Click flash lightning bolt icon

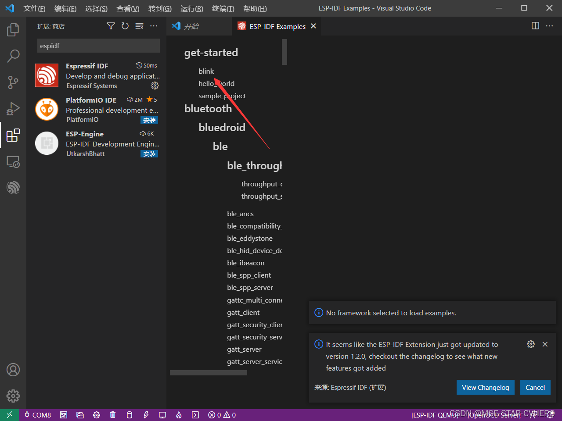(146, 415)
